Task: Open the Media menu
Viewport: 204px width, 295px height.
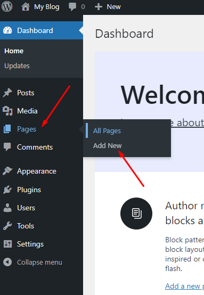Action: [27, 111]
